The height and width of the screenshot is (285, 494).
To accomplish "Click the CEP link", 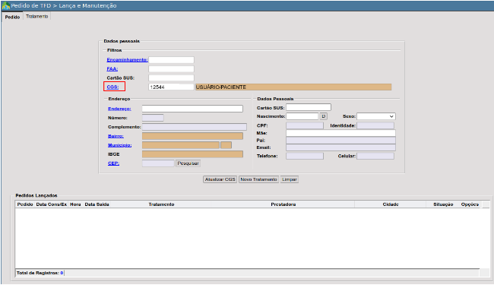I will [113, 163].
